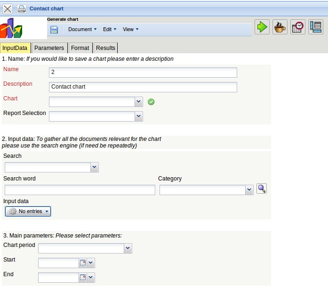Click the green arrow generate chart icon
The height and width of the screenshot is (287, 328).
click(262, 27)
